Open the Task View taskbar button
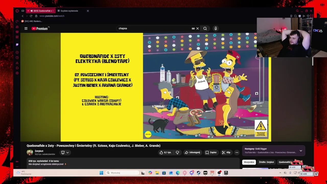The width and height of the screenshot is (327, 184). click(x=143, y=173)
